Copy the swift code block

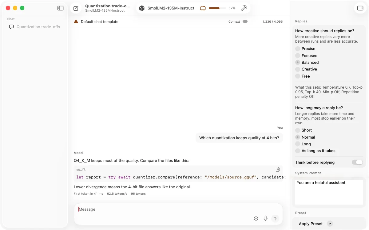coord(278,169)
